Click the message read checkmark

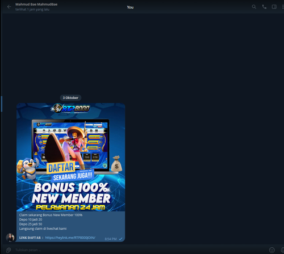(x=120, y=239)
